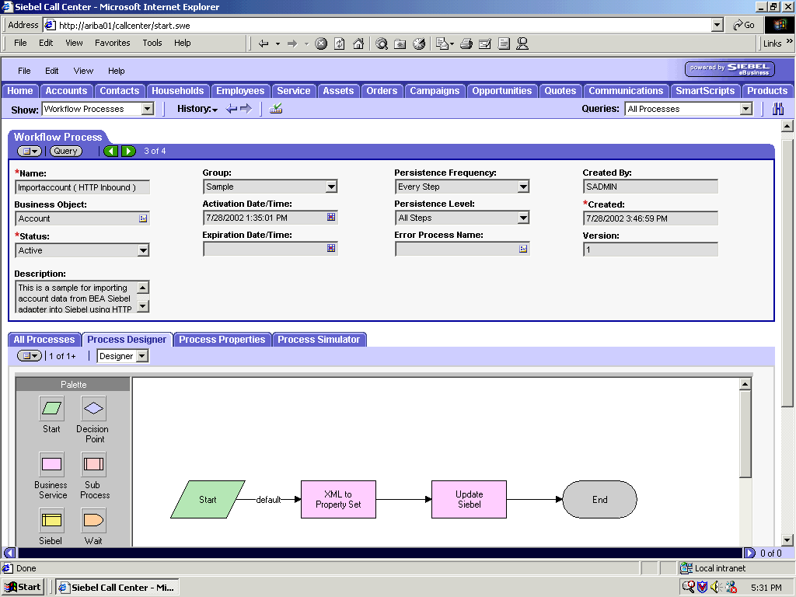
Task: Open Internet Explorer's Search icon
Action: coord(381,44)
